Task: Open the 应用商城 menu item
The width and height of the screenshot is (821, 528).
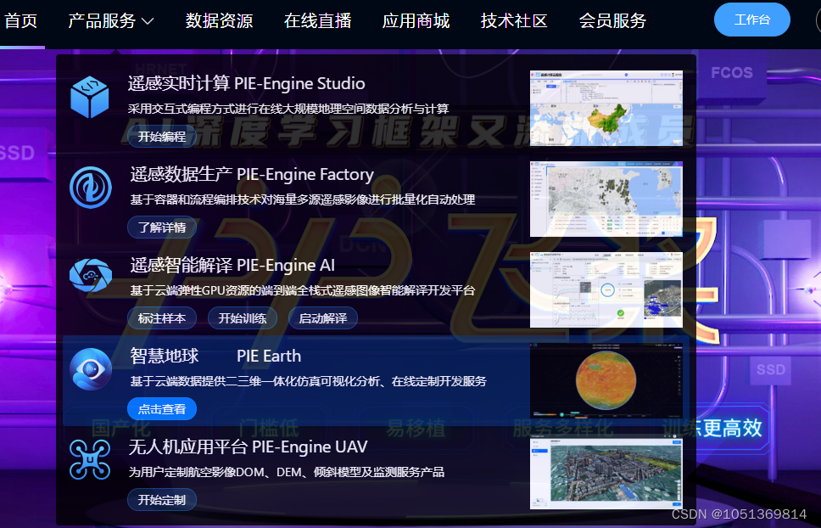Action: [x=416, y=21]
